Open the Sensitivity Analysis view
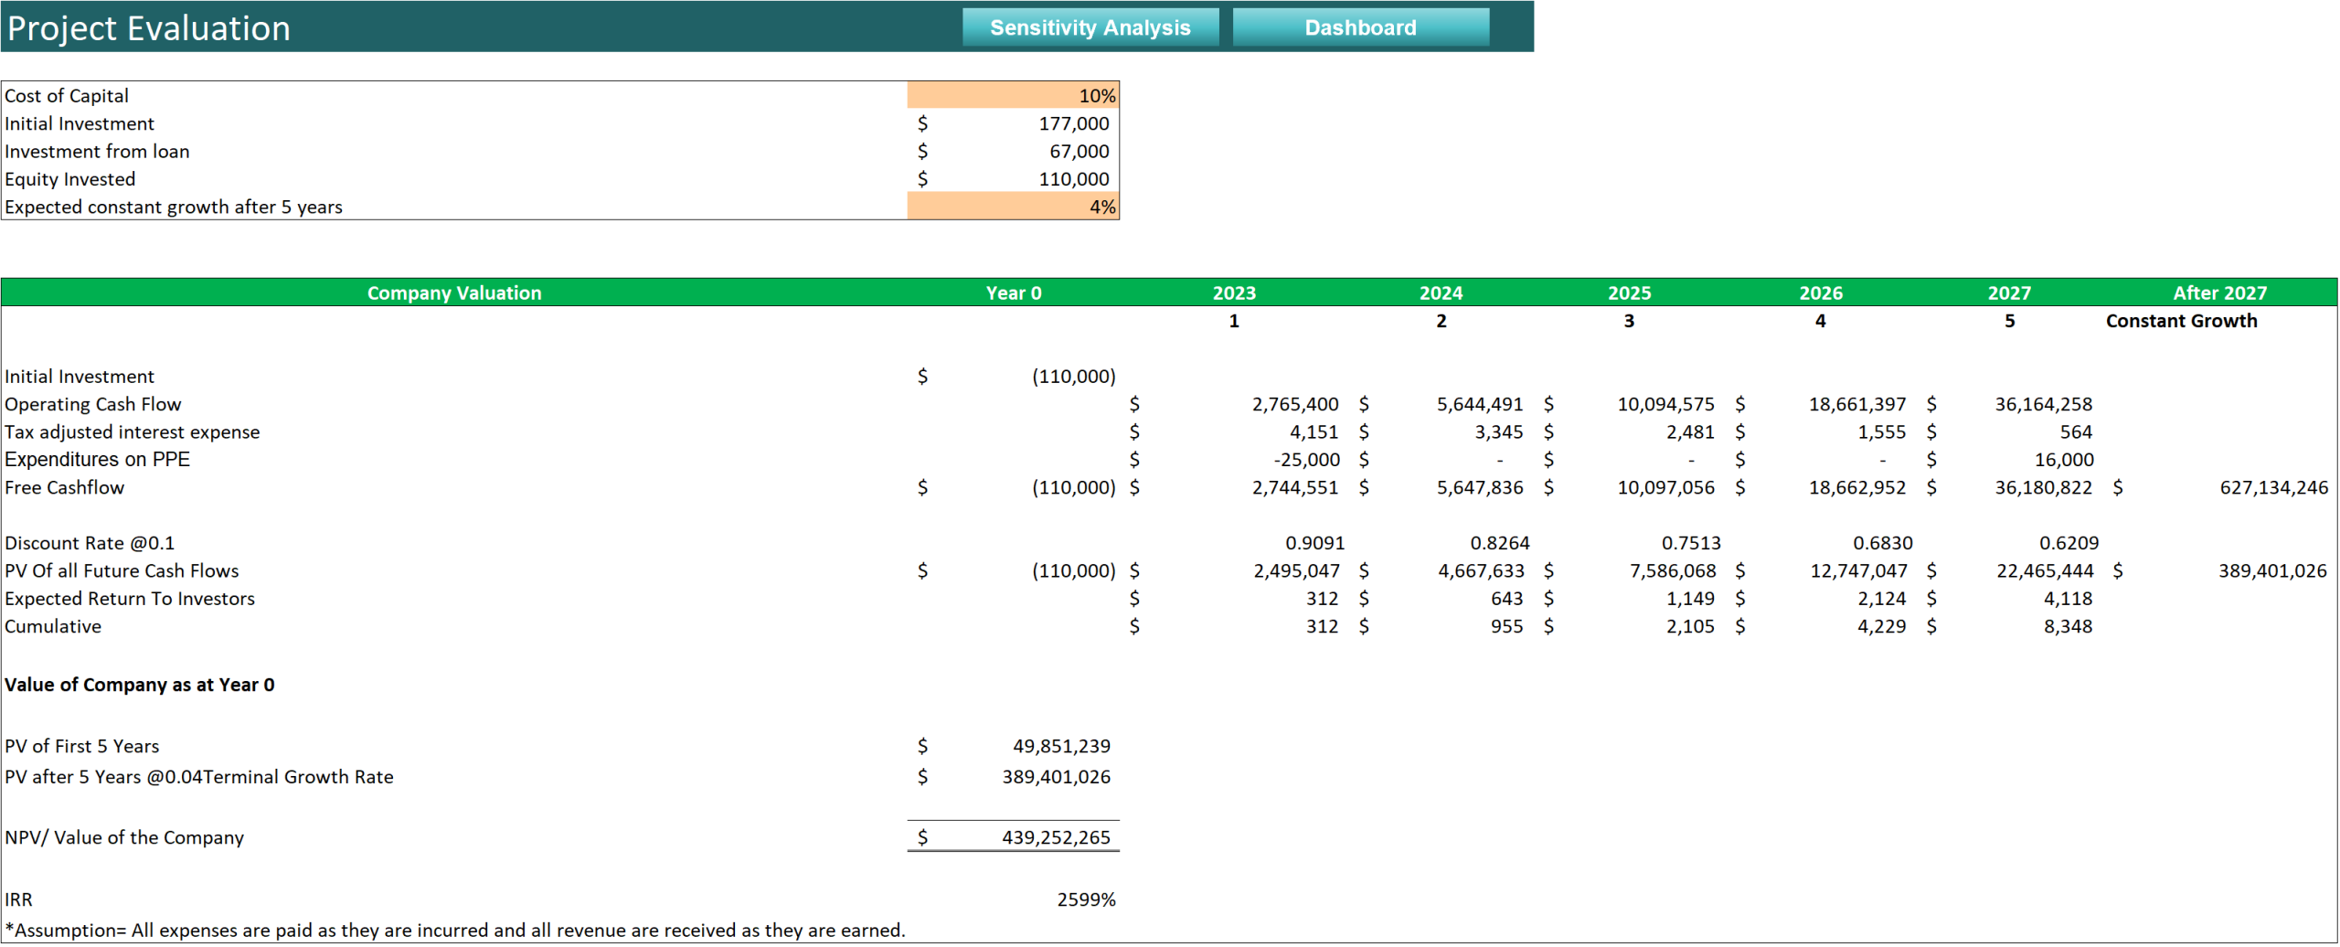The width and height of the screenshot is (2340, 947). (1090, 27)
